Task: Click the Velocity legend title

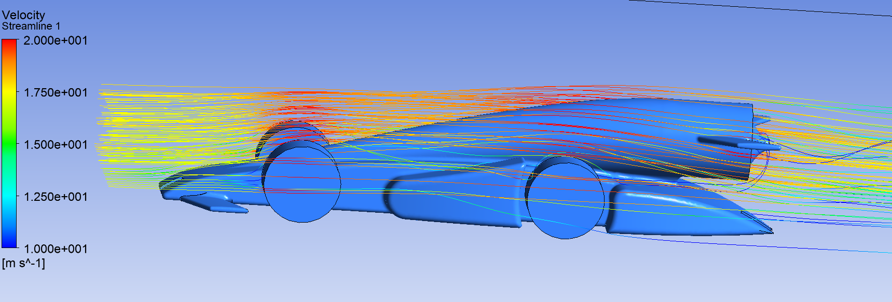Action: tap(23, 15)
